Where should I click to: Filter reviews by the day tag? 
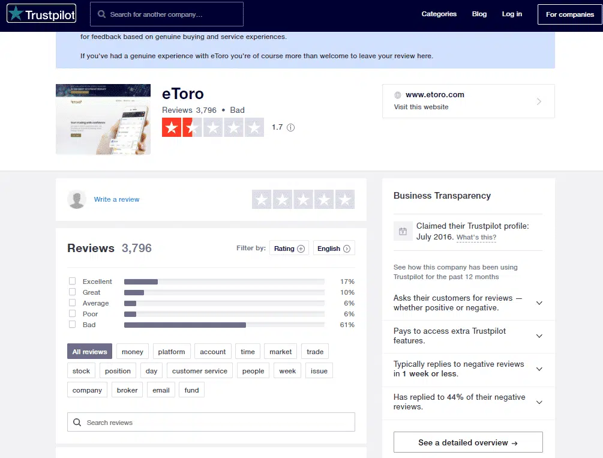click(152, 370)
